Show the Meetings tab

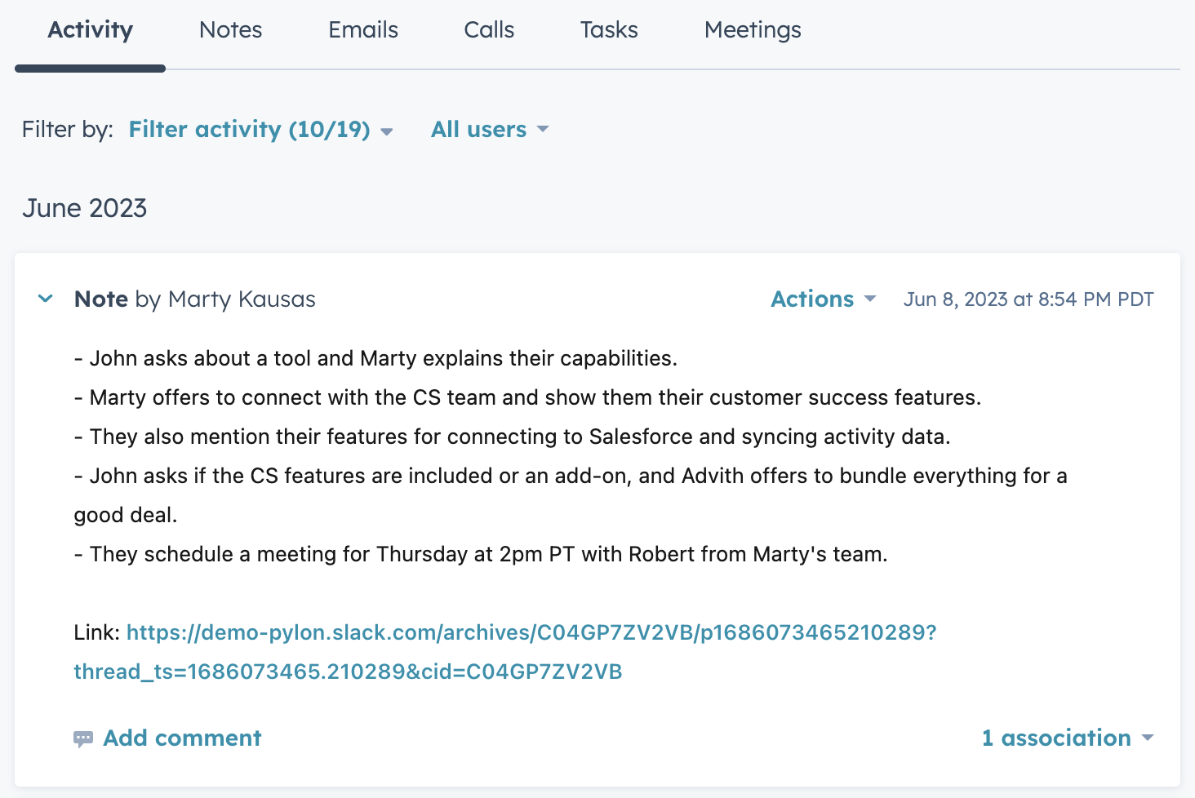point(753,30)
